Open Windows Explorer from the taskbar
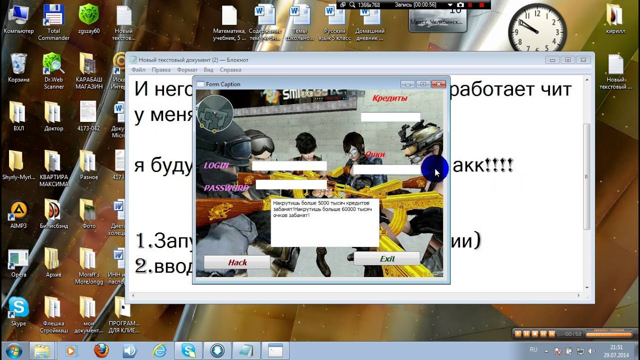This screenshot has width=640, height=360. pos(42,350)
